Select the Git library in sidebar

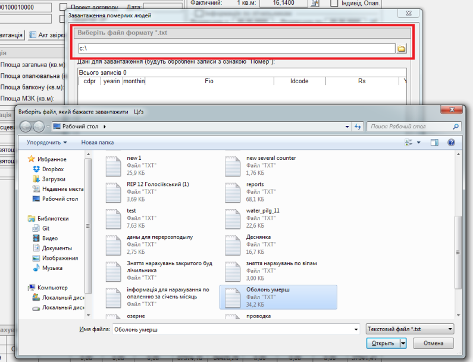click(x=46, y=228)
